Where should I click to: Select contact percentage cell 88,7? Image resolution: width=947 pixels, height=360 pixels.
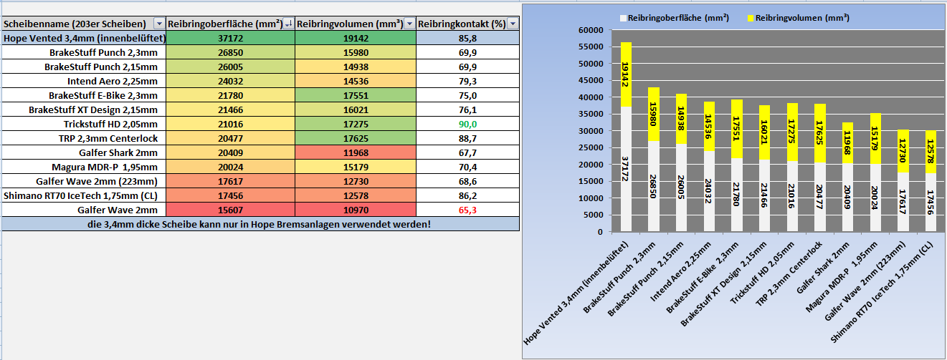(x=467, y=138)
